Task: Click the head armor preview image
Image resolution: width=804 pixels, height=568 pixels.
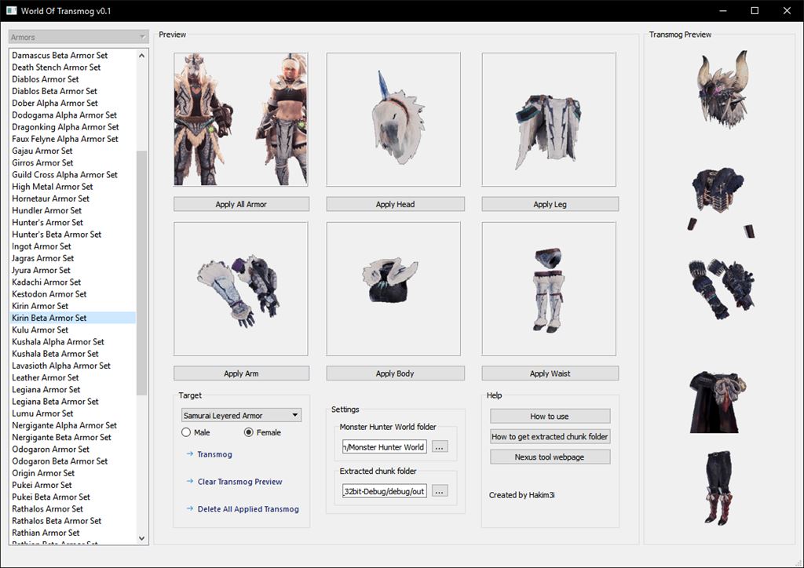Action: pyautogui.click(x=393, y=119)
